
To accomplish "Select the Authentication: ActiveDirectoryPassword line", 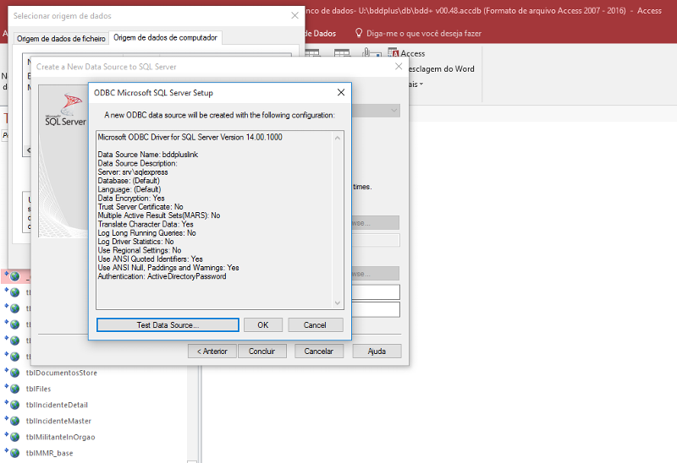I will pos(162,276).
